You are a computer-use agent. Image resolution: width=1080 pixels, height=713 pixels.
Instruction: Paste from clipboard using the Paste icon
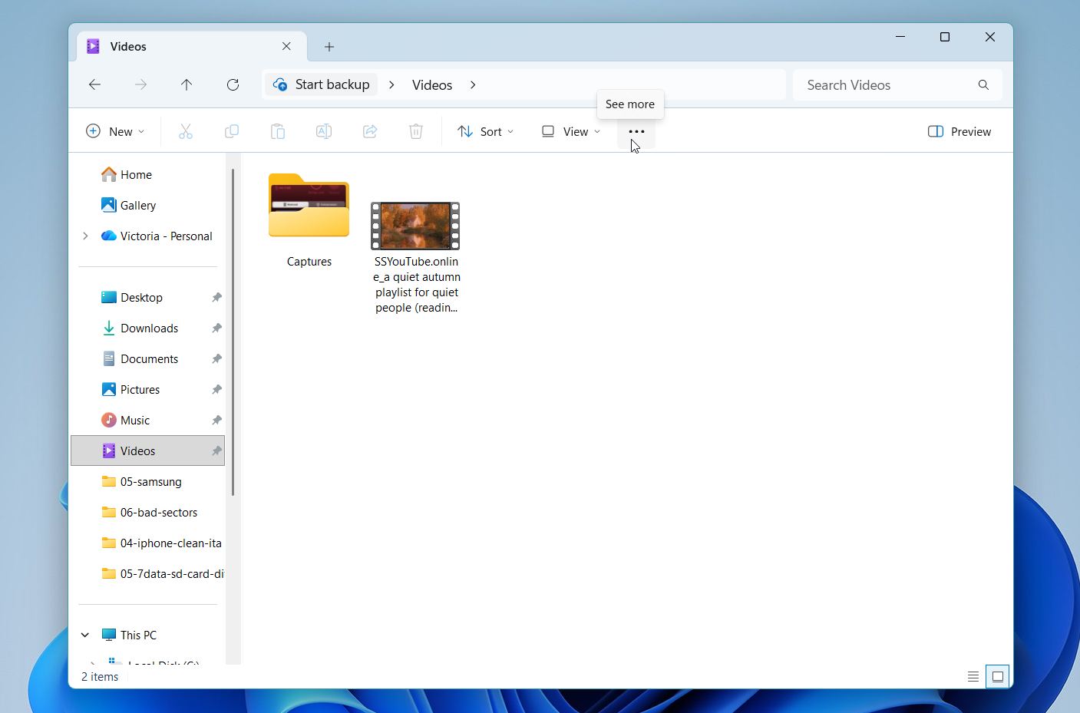pyautogui.click(x=277, y=130)
